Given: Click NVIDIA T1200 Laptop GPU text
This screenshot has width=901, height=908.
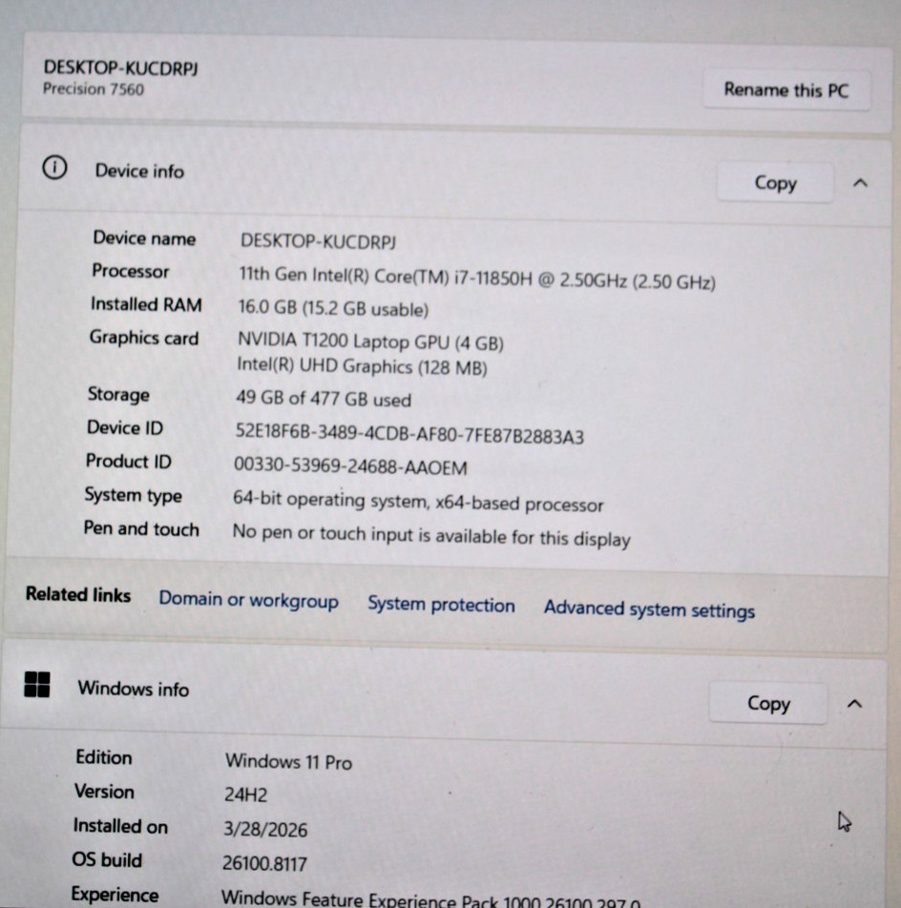Looking at the screenshot, I should (370, 341).
